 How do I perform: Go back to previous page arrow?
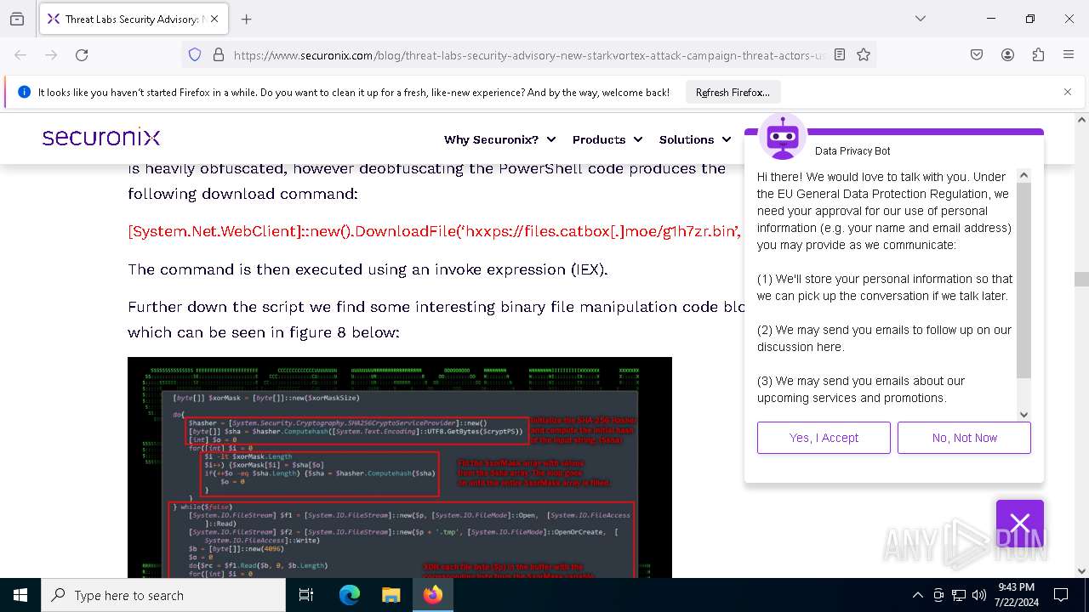[x=20, y=54]
